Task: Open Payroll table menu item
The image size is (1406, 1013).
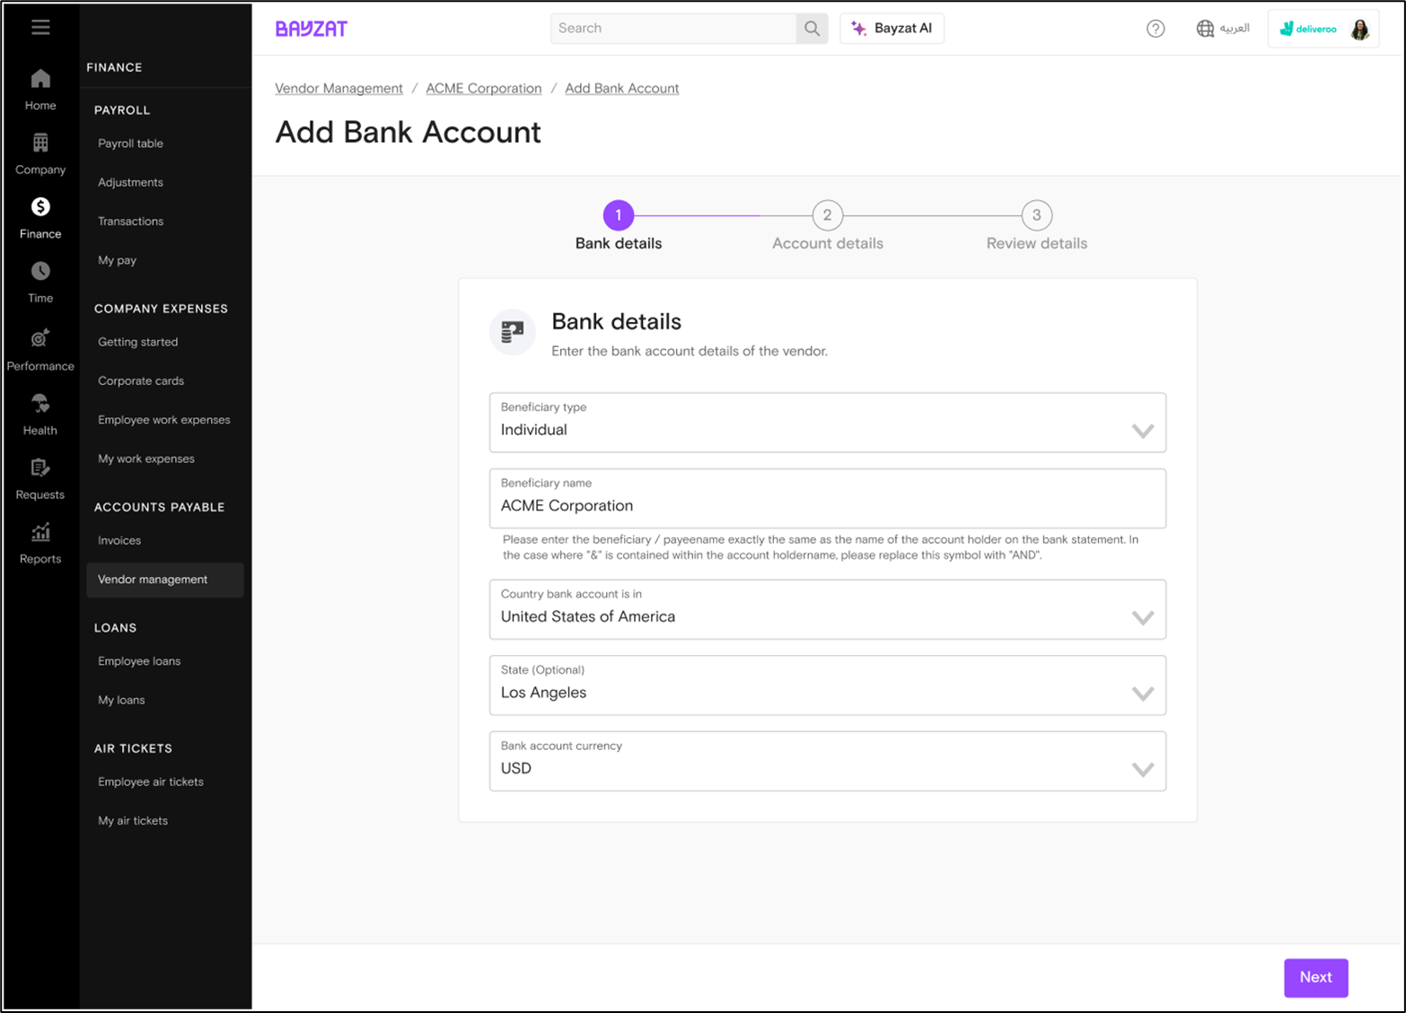Action: click(130, 144)
